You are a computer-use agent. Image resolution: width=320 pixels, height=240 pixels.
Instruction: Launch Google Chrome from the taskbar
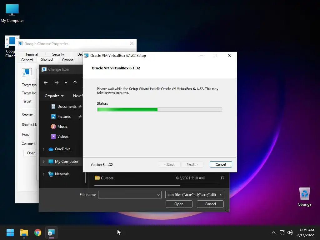38,232
